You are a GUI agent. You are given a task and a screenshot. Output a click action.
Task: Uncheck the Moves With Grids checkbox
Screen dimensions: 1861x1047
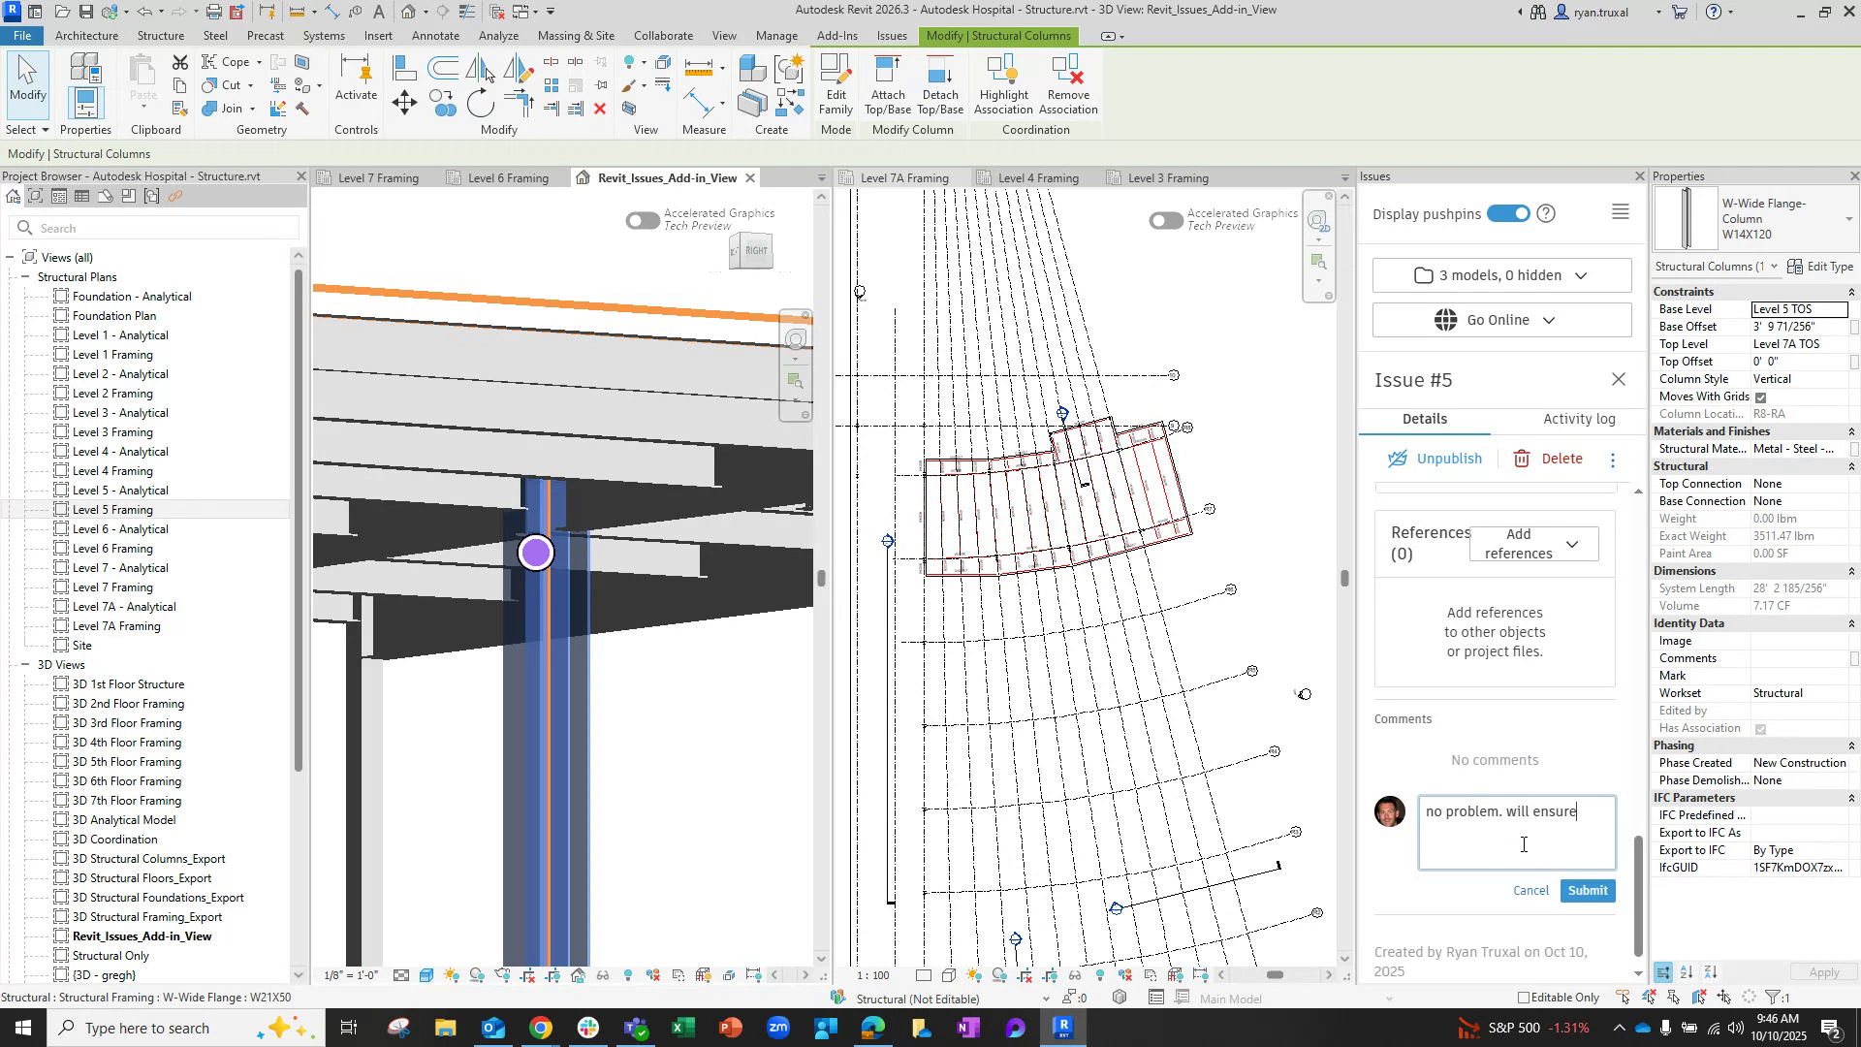tap(1761, 397)
